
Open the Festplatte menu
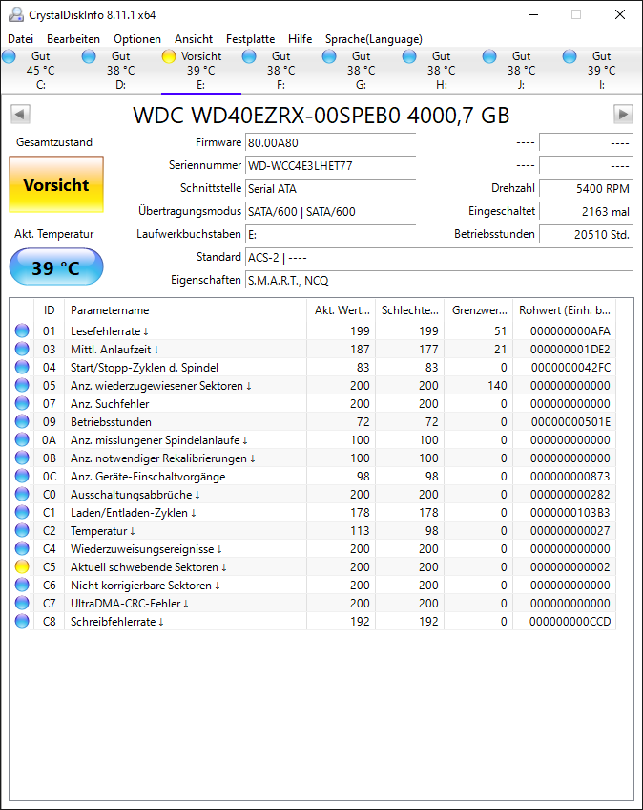pyautogui.click(x=250, y=39)
